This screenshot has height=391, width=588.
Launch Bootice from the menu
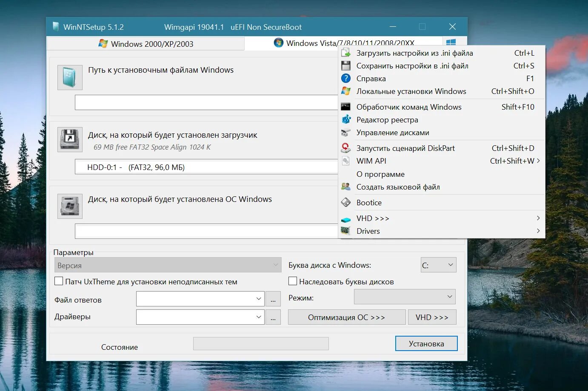tap(442, 203)
